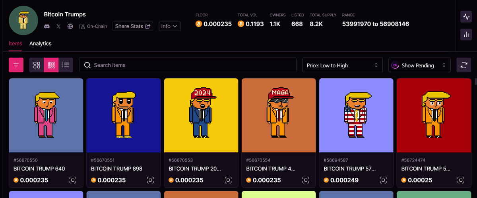Select the small grid view
The width and height of the screenshot is (477, 198).
51,65
